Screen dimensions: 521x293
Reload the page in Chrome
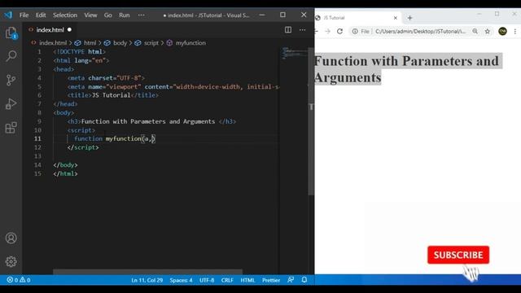tap(339, 31)
